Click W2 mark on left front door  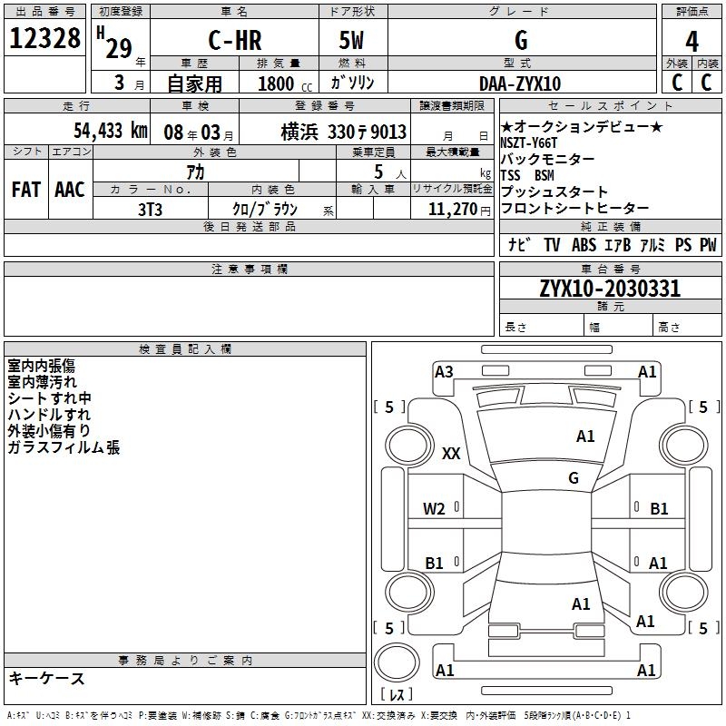coord(434,509)
